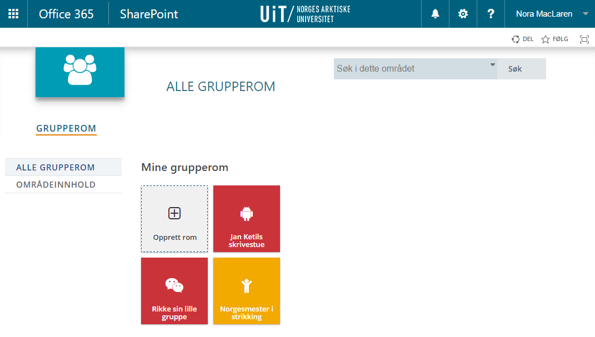Select ALLE GRUPPEROM in the left navigation

point(56,167)
